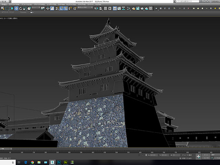This screenshot has height=165, width=220.
Task: Activate the Select and Rotate tool
Action: [21, 8]
